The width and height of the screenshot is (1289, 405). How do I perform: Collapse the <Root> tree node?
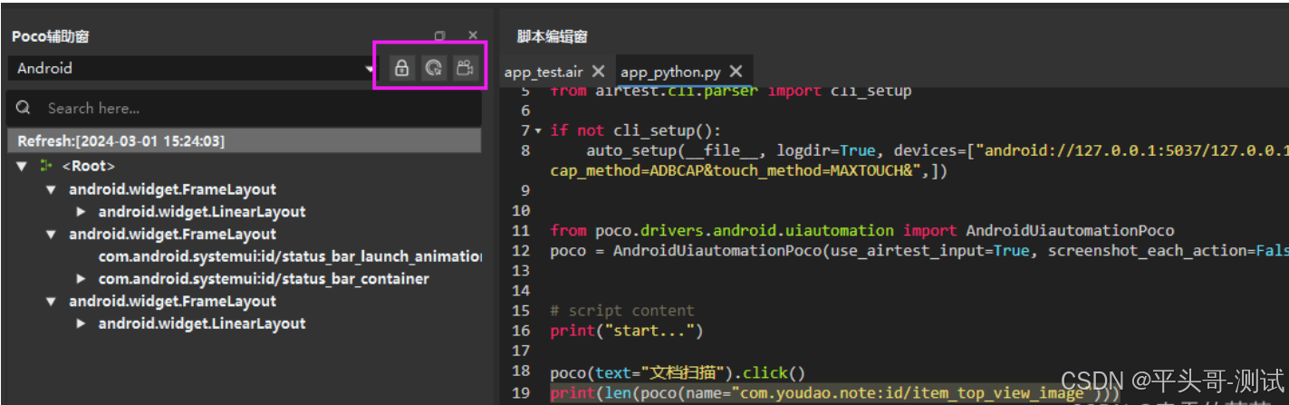[x=22, y=167]
